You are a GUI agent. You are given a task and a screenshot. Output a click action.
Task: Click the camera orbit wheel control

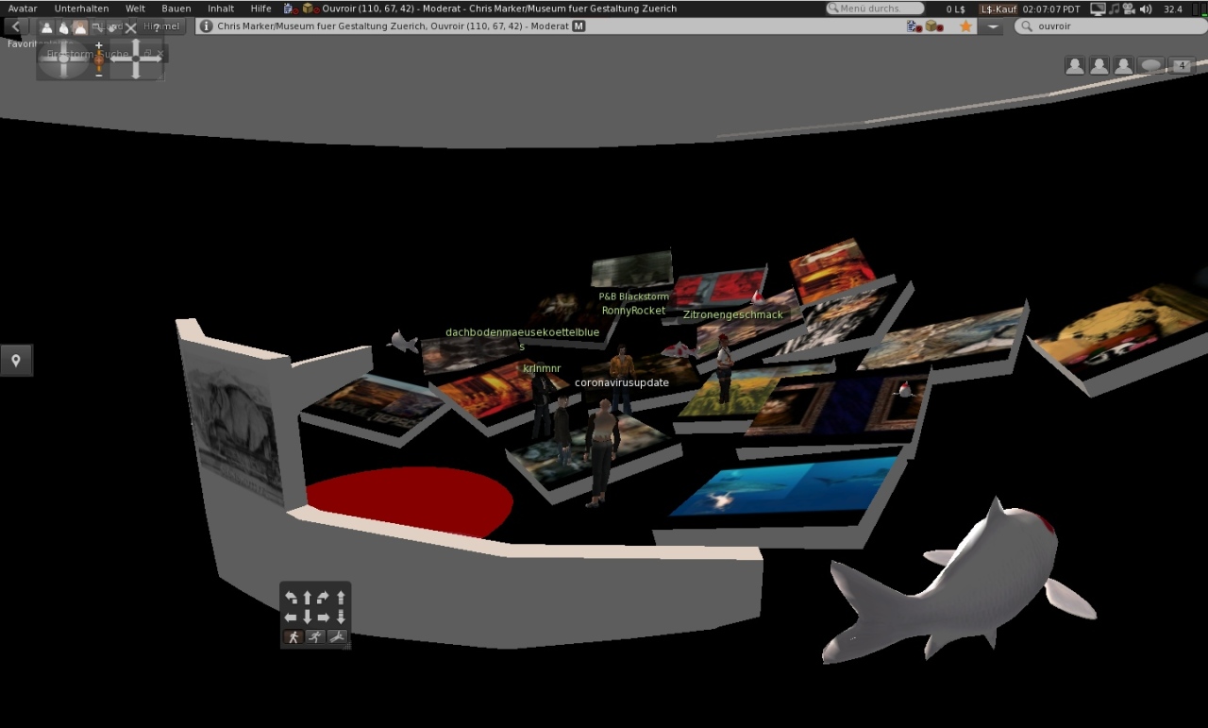click(x=63, y=59)
